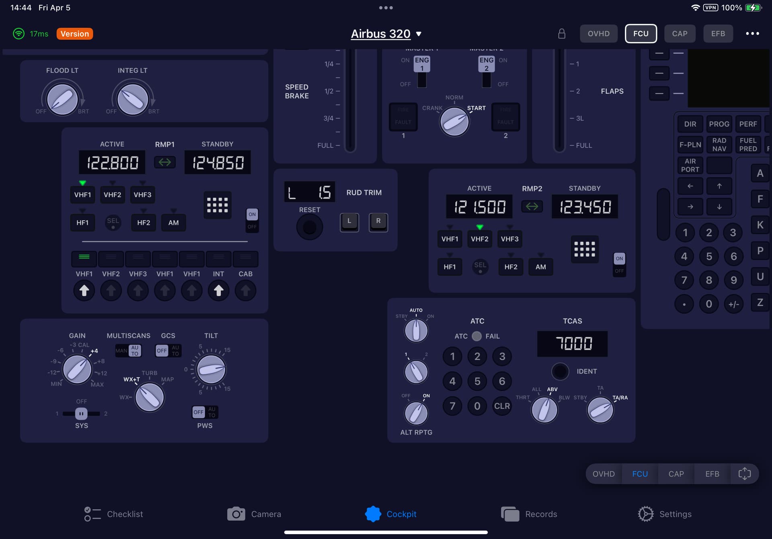Open the Records tab
772x539 pixels.
point(529,514)
